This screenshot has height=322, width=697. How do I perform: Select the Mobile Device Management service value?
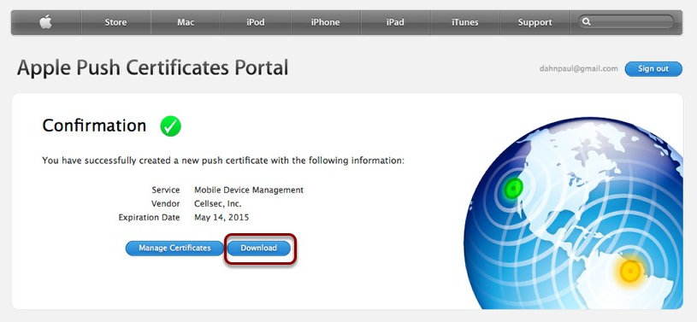coord(249,190)
